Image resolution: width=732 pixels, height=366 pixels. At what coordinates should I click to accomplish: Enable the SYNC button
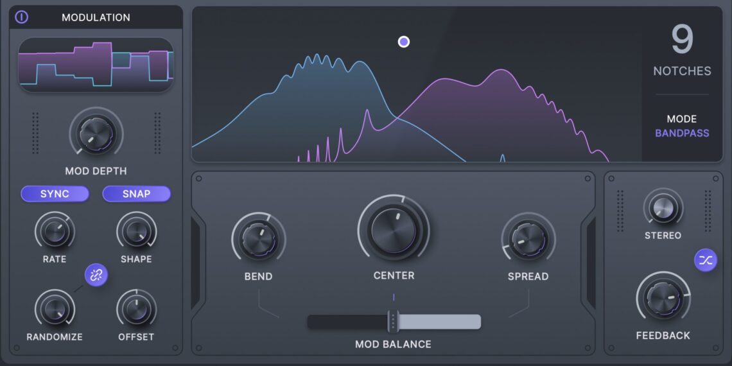(55, 194)
